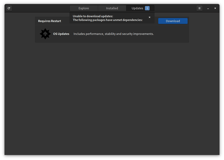Screen dimensions: 224x160
Task: Click the Download button
Action: pos(173,21)
